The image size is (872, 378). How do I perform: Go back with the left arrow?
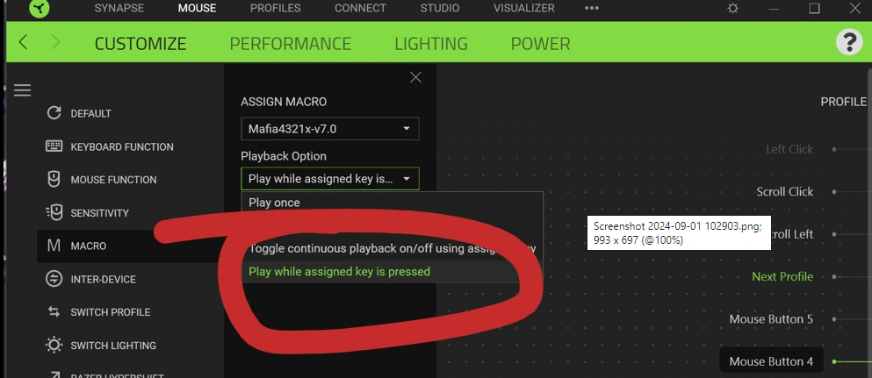point(23,42)
